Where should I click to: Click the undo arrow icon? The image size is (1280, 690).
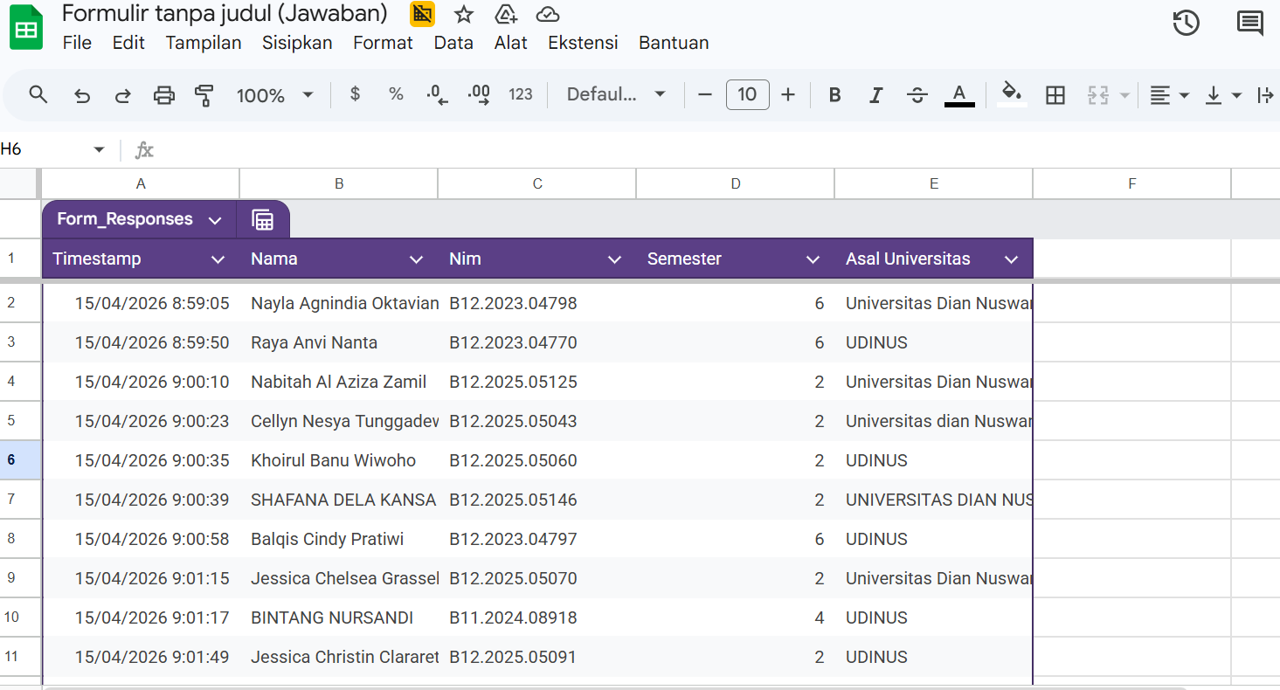coord(82,95)
